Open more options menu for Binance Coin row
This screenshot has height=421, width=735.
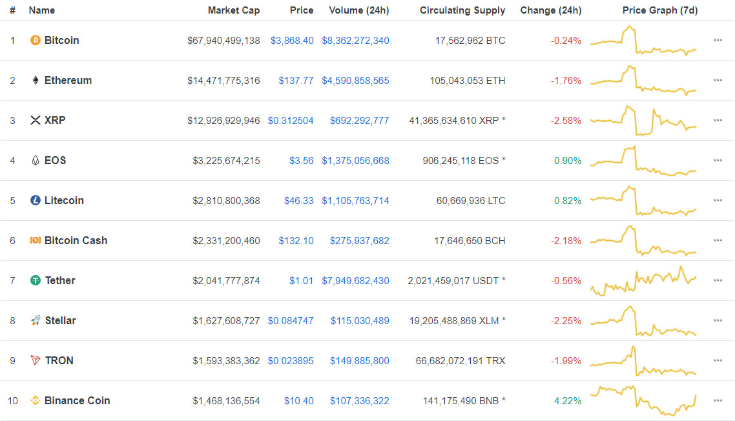(718, 400)
